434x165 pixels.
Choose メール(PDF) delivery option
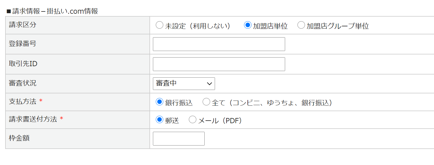pos(192,120)
